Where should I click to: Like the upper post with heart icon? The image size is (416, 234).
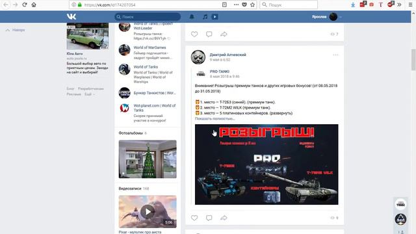tap(194, 34)
